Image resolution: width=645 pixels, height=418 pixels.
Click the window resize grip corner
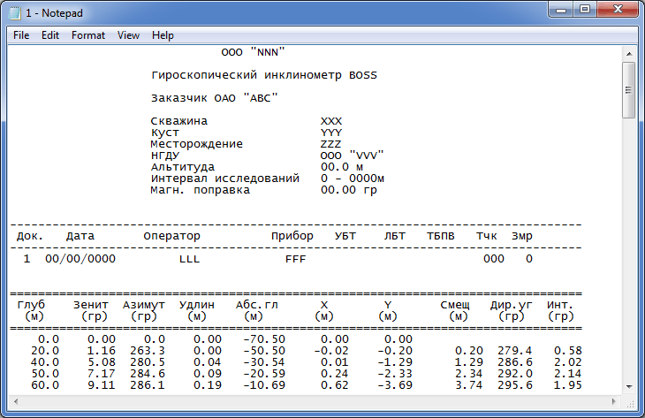(x=628, y=402)
